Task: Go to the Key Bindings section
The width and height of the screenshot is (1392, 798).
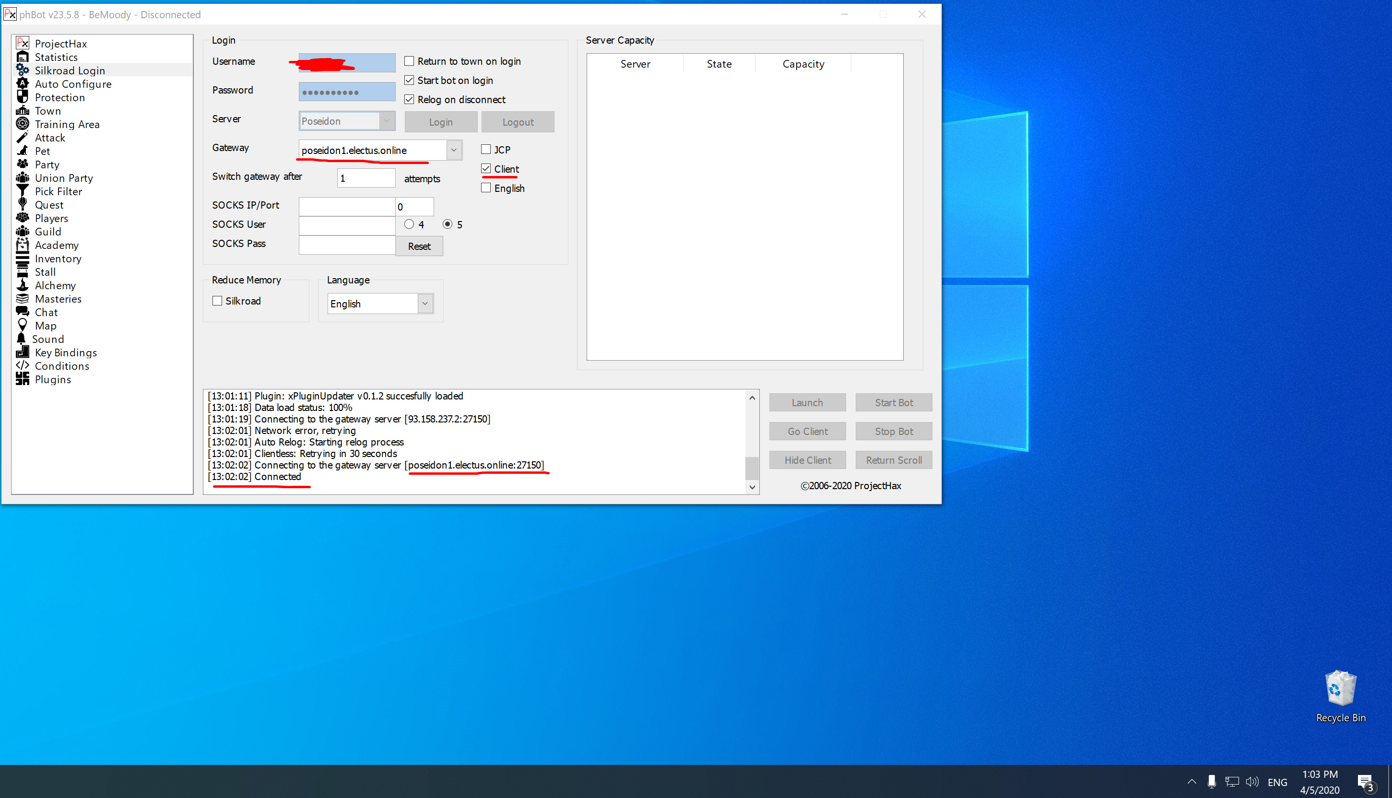Action: coord(66,352)
